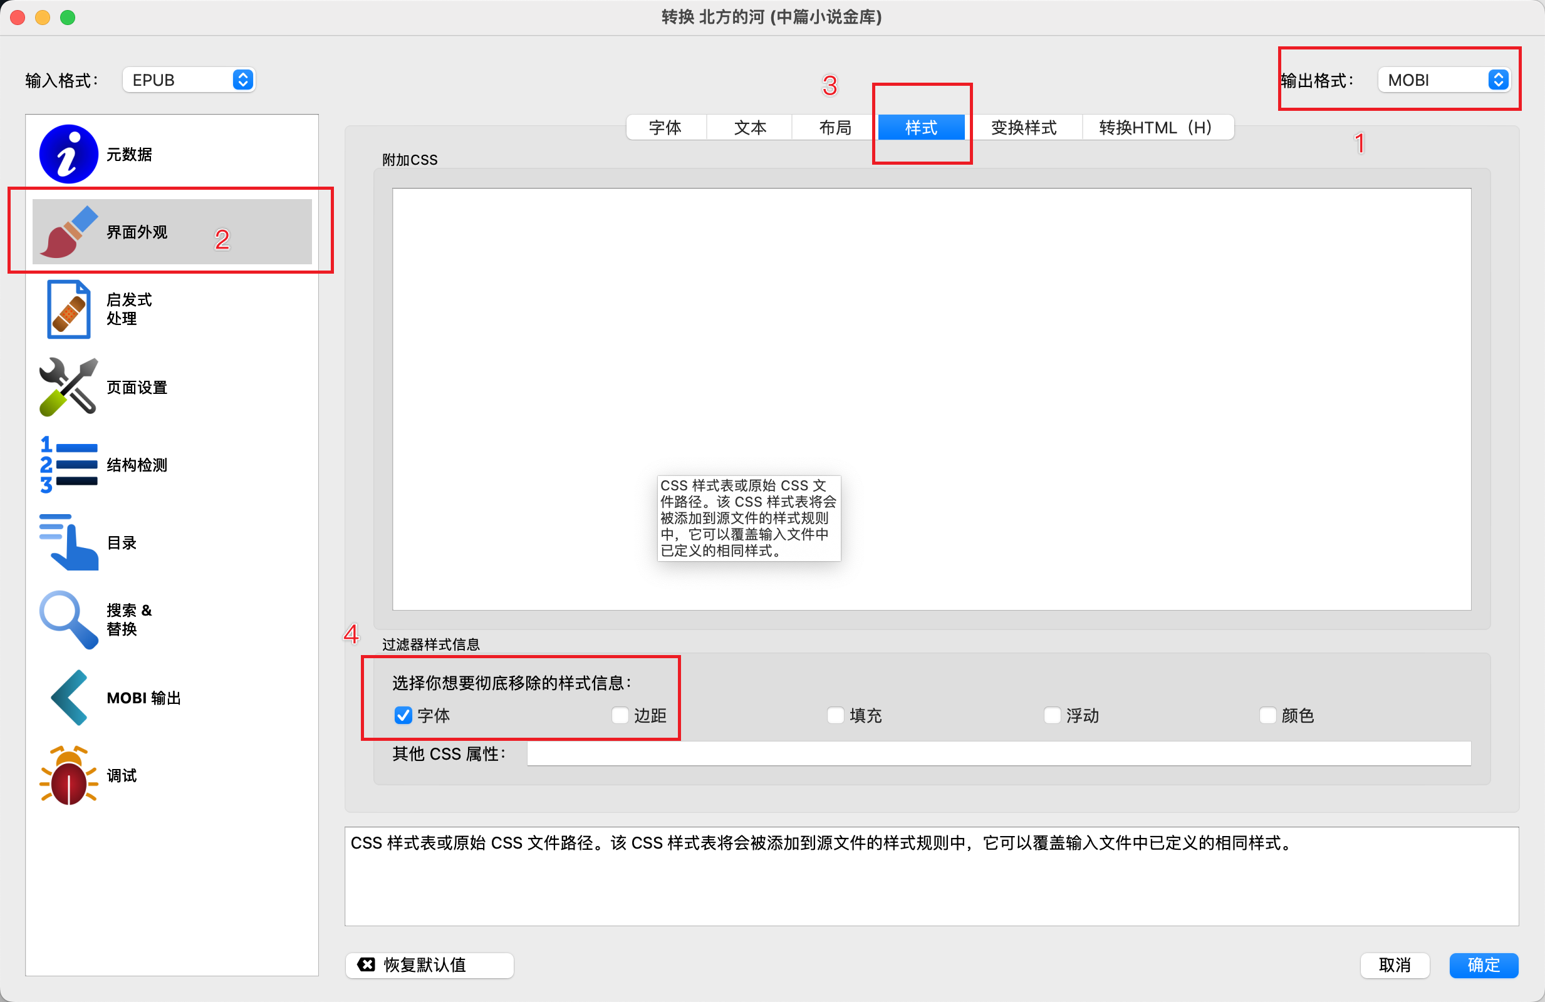The height and width of the screenshot is (1002, 1545).
Task: Open Heuristic Processing bandage icon
Action: point(68,309)
